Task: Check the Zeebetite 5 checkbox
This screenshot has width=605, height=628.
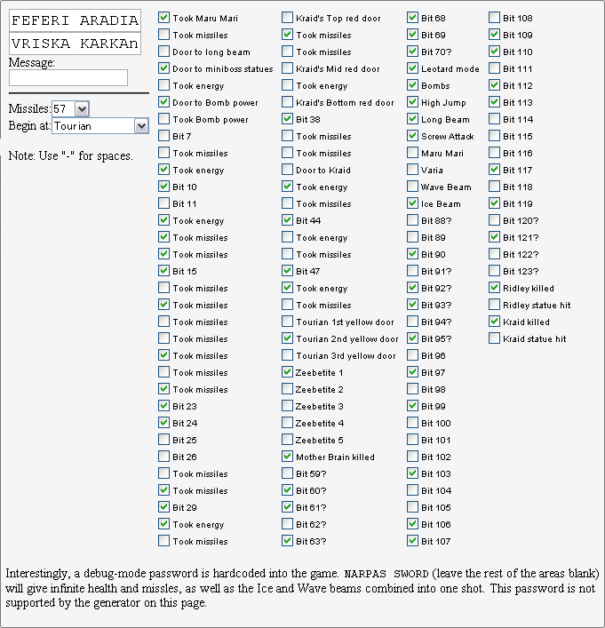Action: (x=288, y=440)
